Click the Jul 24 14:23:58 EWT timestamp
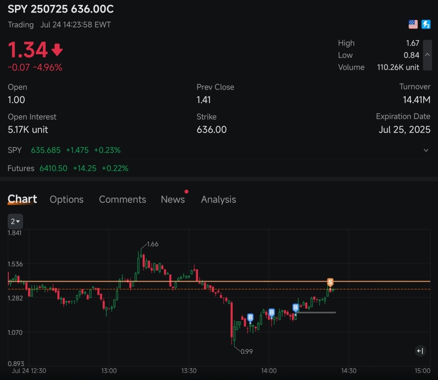438x380 pixels. 76,25
